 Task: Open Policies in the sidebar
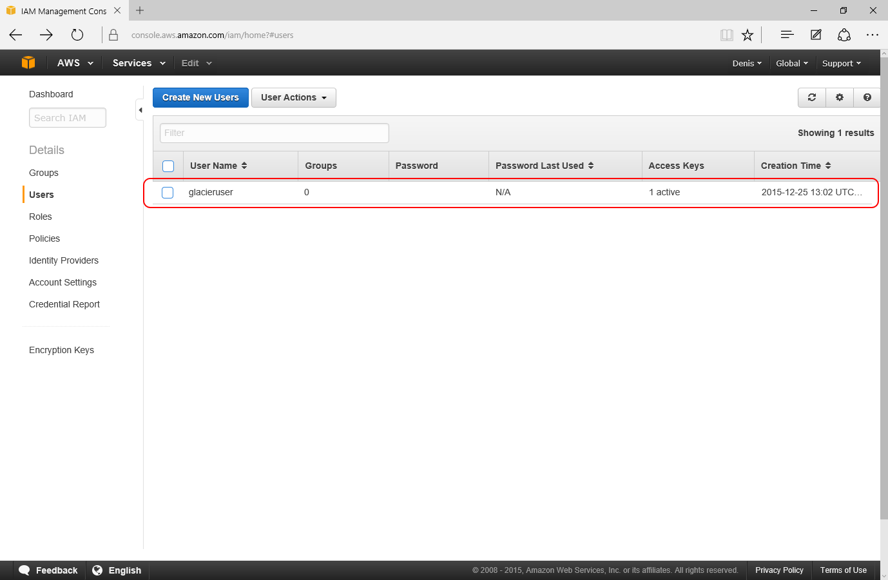44,238
